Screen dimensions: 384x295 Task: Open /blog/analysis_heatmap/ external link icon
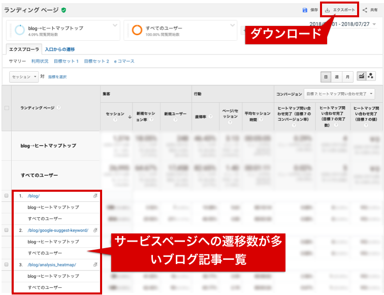[x=95, y=264]
